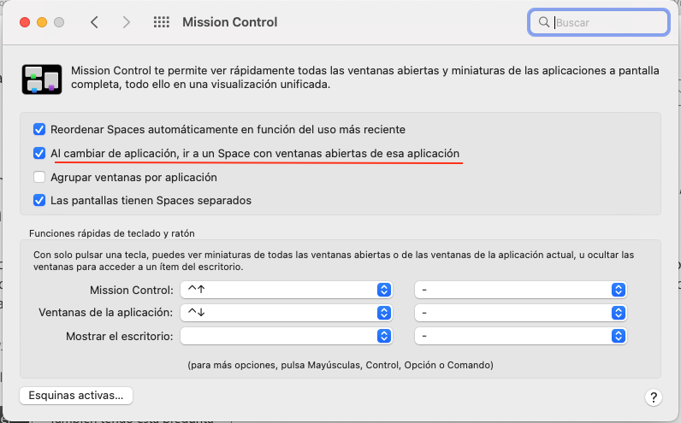Click the back navigation arrow
Viewport: 681px width, 423px height.
click(94, 22)
